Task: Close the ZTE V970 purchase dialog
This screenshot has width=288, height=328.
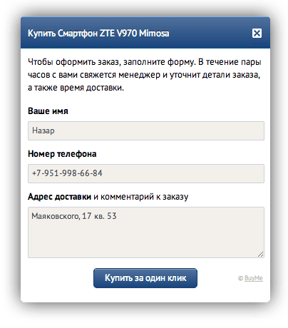Action: point(257,33)
